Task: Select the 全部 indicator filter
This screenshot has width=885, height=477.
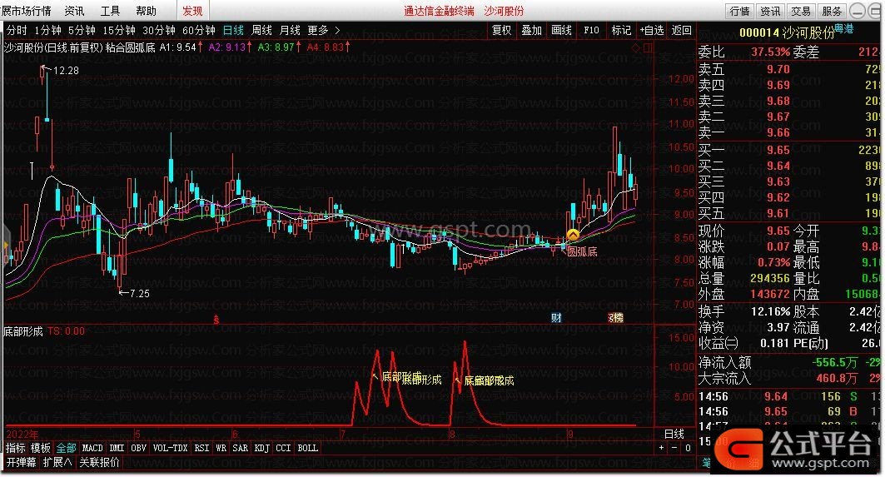Action: 66,448
